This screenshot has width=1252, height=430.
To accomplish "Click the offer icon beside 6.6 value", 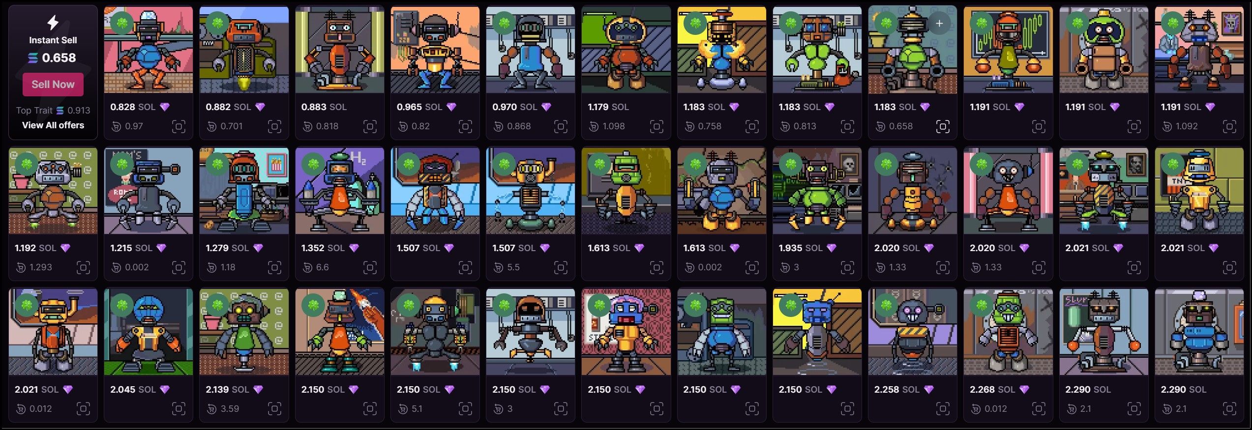I will [307, 267].
